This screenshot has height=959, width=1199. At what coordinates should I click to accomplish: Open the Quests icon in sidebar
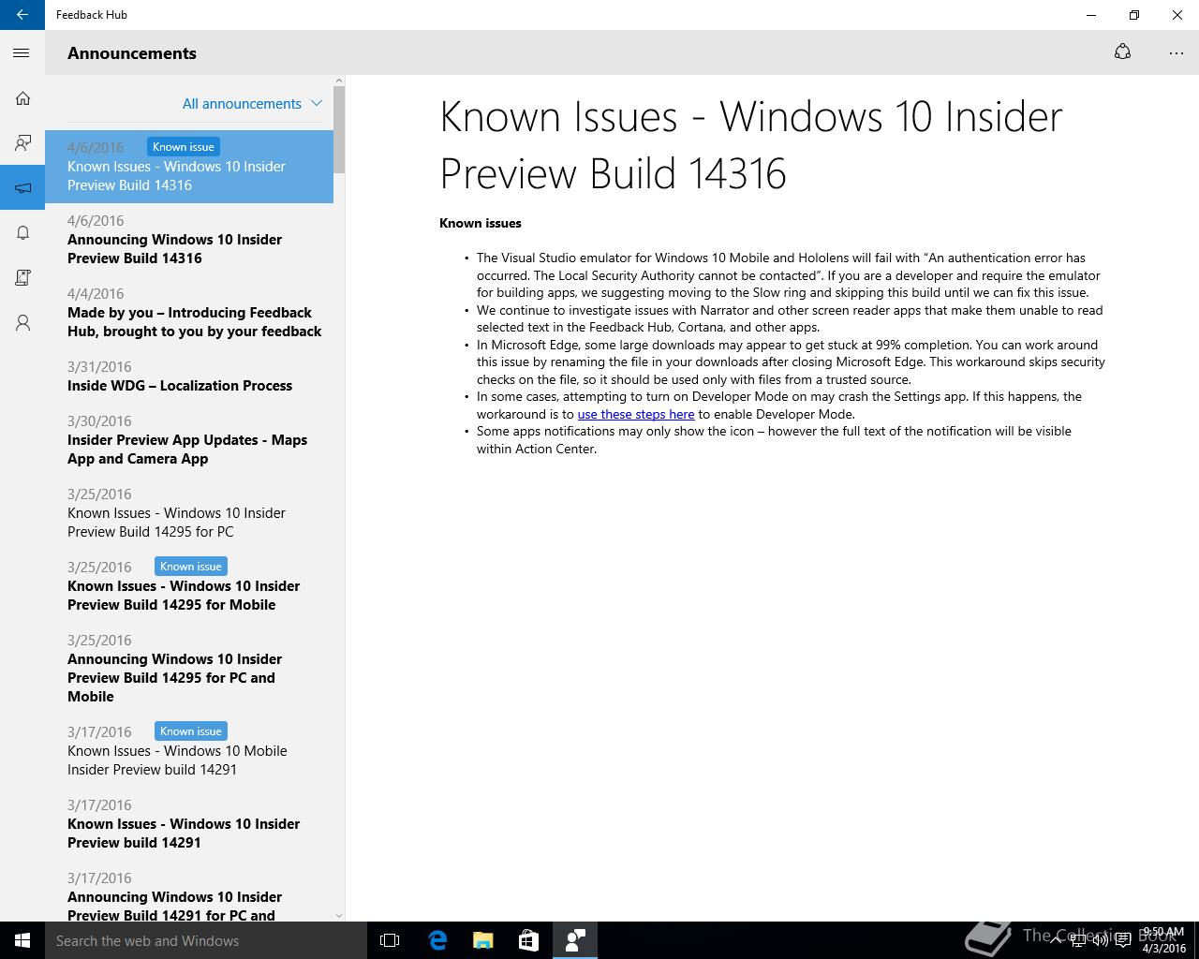coord(22,278)
